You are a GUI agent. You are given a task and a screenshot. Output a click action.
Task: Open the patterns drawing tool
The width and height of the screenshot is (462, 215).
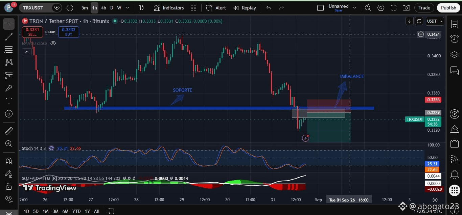[x=9, y=62]
